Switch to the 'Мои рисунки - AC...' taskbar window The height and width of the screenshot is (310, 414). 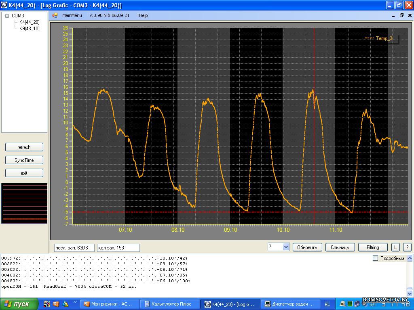109,304
